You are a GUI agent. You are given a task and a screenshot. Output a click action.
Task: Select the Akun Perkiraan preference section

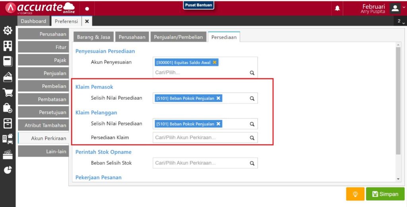(43, 138)
